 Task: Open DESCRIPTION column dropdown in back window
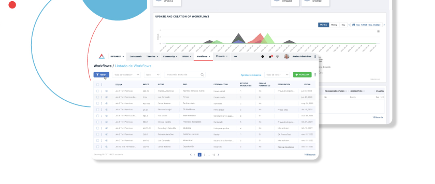point(364,91)
